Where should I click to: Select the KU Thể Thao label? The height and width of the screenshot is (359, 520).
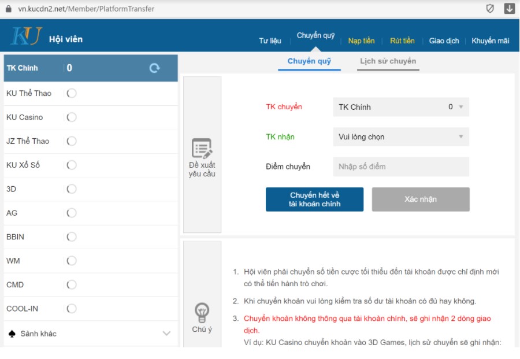click(x=29, y=94)
